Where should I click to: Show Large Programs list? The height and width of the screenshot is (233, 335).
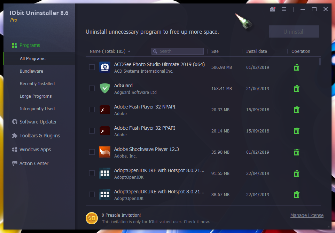tap(36, 96)
